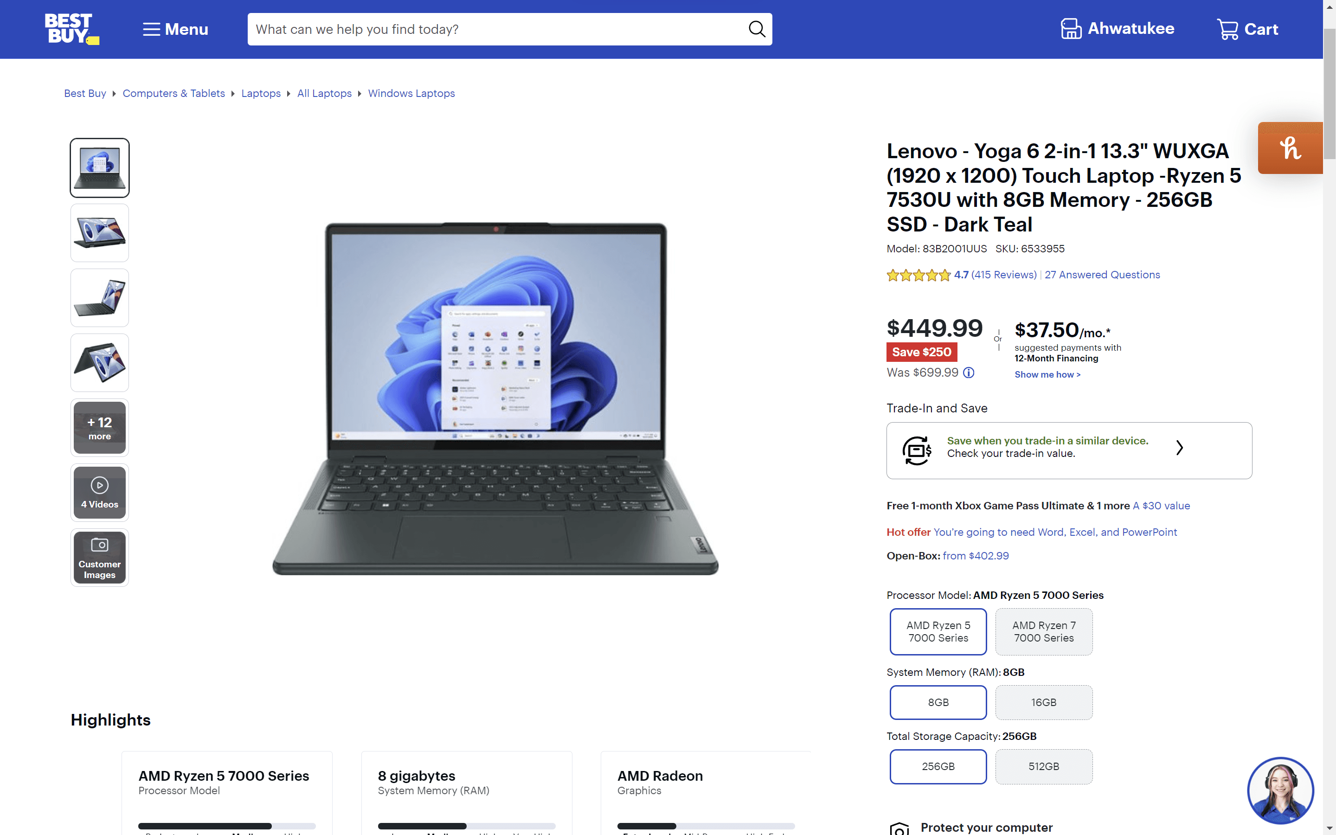Open Windows Laptops breadcrumb link
Screen dimensions: 1336x835
[x=411, y=93]
